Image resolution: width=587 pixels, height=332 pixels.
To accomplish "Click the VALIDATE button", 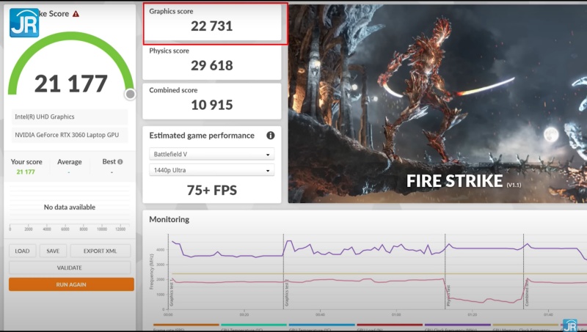I will click(70, 268).
